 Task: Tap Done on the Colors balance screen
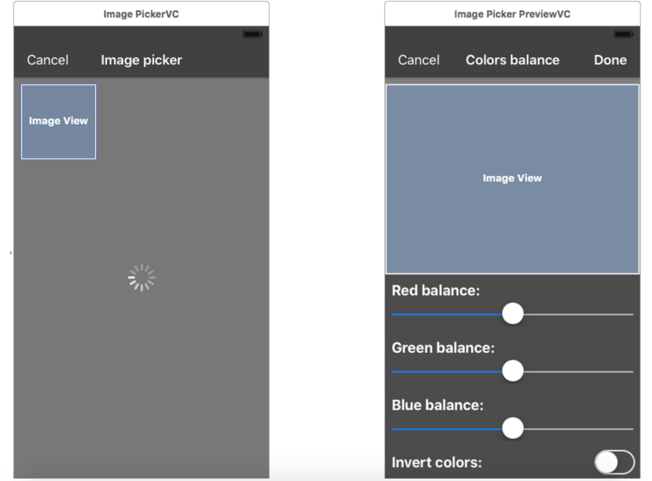tap(610, 60)
